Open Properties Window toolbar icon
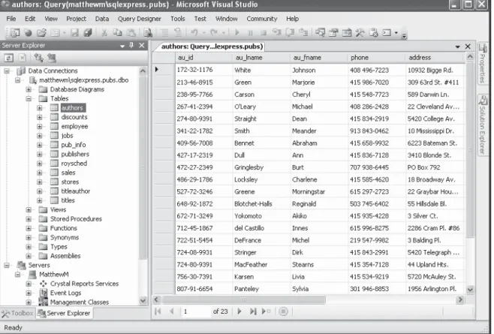The height and width of the screenshot is (334, 494). point(333,32)
